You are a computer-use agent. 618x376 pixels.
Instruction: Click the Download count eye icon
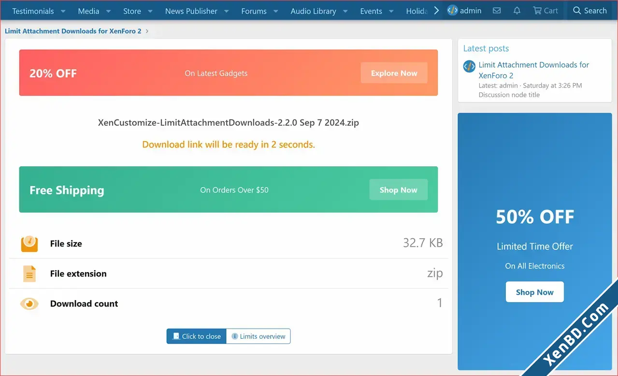click(x=29, y=304)
